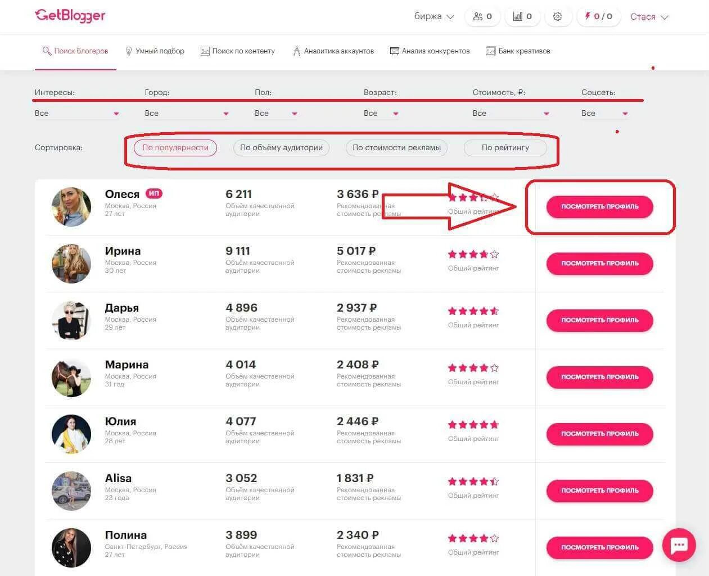
Task: Click Марина's star rating
Action: pyautogui.click(x=473, y=368)
